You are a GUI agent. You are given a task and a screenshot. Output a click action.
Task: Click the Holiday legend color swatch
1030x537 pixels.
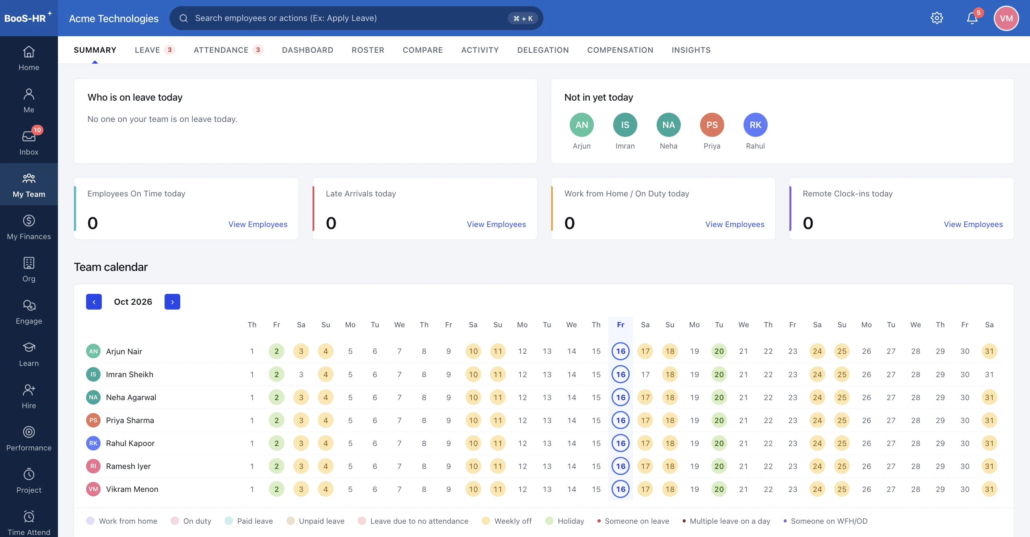point(549,521)
